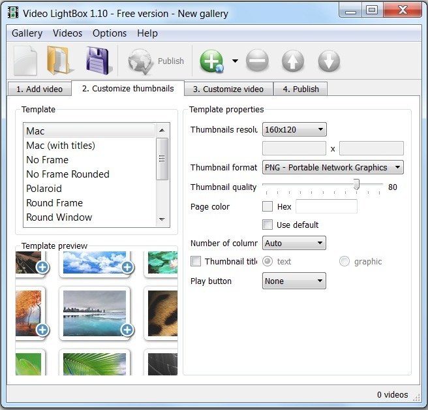Enable the Use default checkbox
The width and height of the screenshot is (428, 410).
[x=267, y=225]
